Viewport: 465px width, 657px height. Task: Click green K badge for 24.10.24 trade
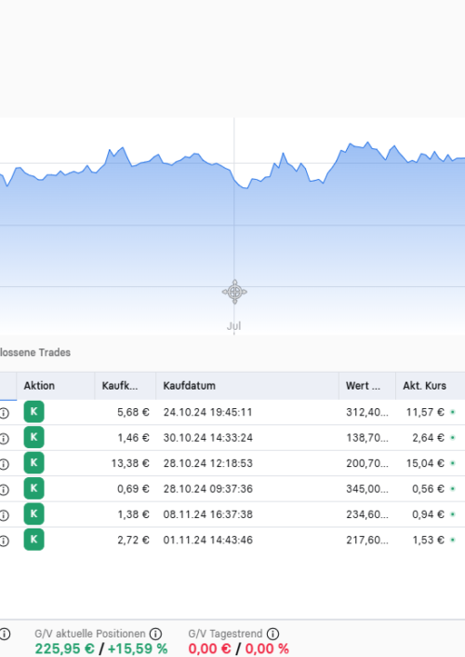[x=33, y=412]
